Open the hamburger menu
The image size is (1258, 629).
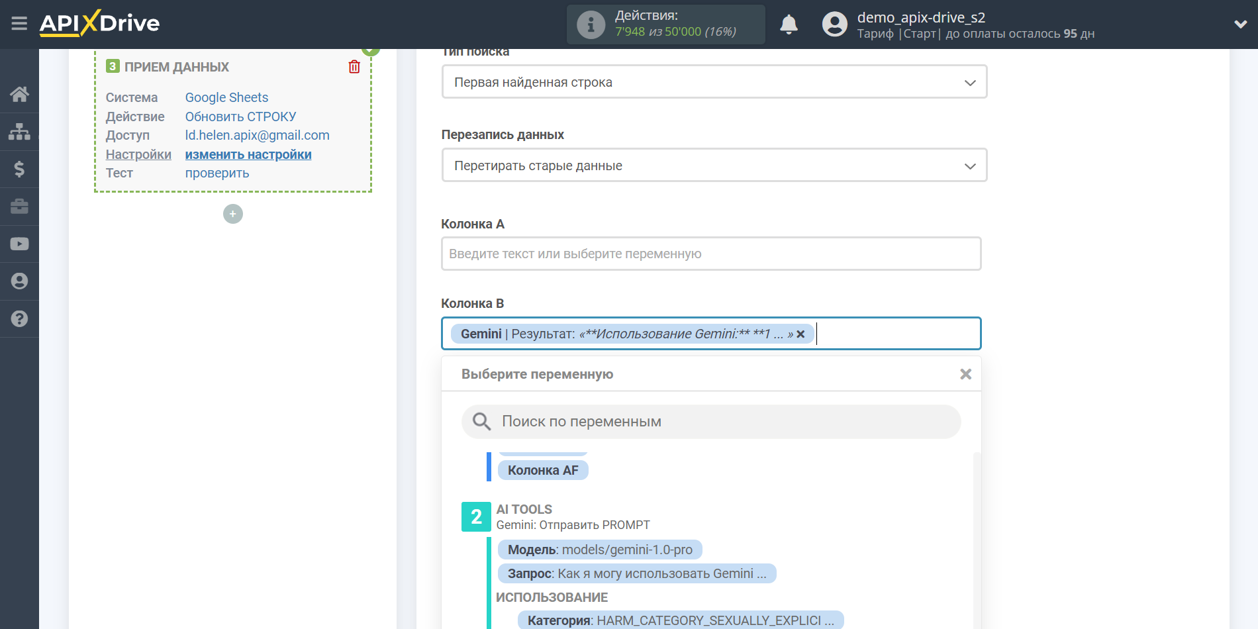(x=19, y=24)
